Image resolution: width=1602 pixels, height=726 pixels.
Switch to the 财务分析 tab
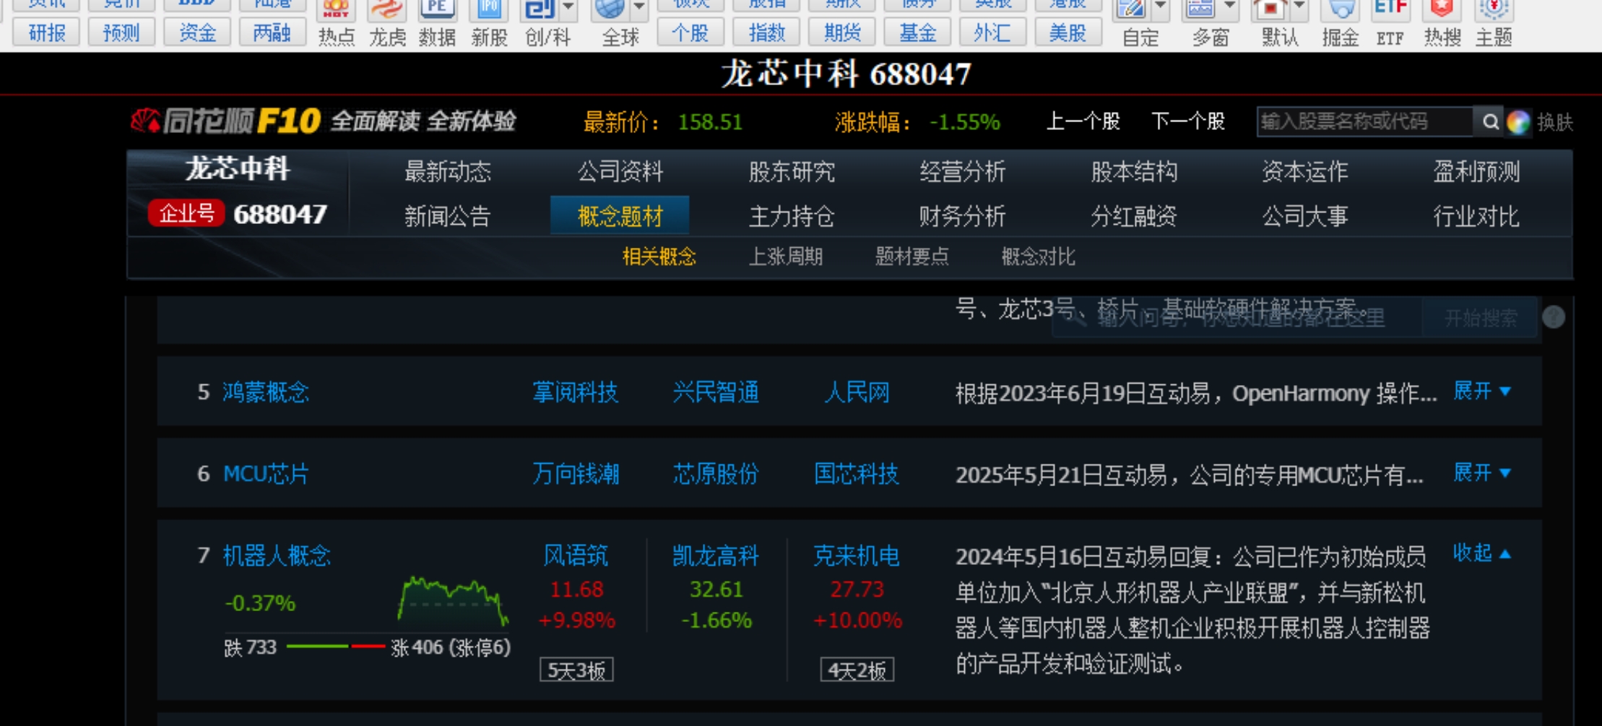pos(963,216)
